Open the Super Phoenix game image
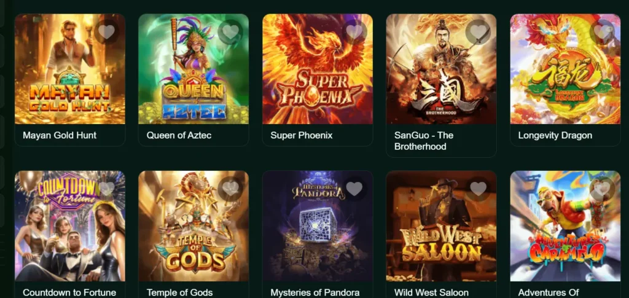Image resolution: width=629 pixels, height=298 pixels. 318,69
